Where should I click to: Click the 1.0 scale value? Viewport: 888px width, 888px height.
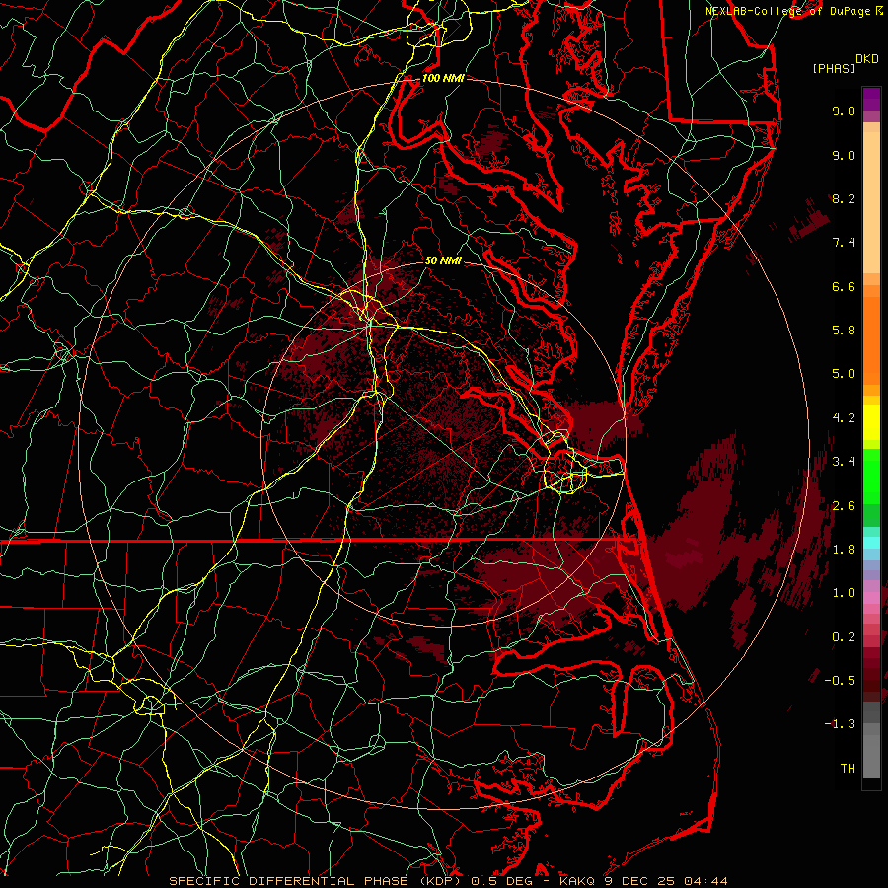click(x=844, y=593)
